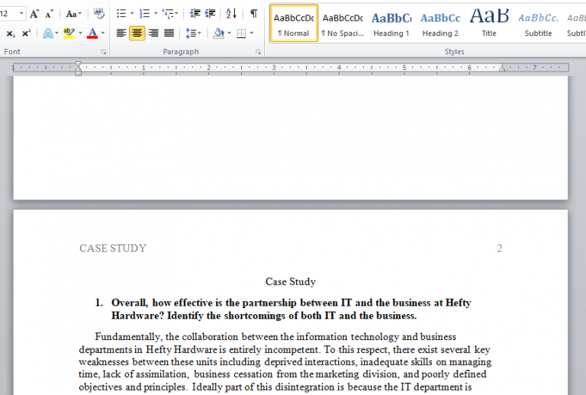Align text to the left
This screenshot has width=586, height=395.
coord(121,34)
